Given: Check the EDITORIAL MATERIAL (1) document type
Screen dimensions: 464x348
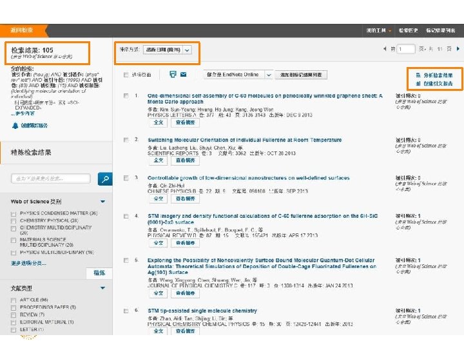Looking at the screenshot, I should [x=14, y=322].
